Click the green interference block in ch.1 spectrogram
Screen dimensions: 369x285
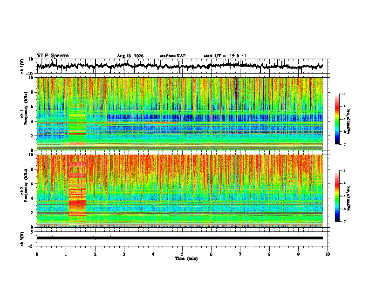(77, 123)
